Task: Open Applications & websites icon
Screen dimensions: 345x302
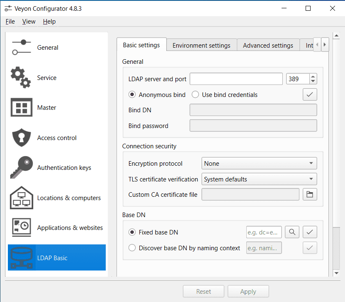Action: click(x=21, y=228)
